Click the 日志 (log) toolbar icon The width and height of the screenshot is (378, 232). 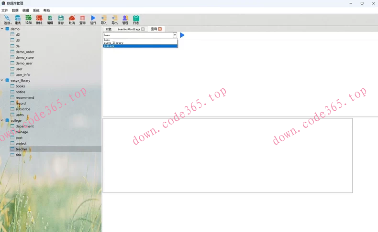coord(136,20)
